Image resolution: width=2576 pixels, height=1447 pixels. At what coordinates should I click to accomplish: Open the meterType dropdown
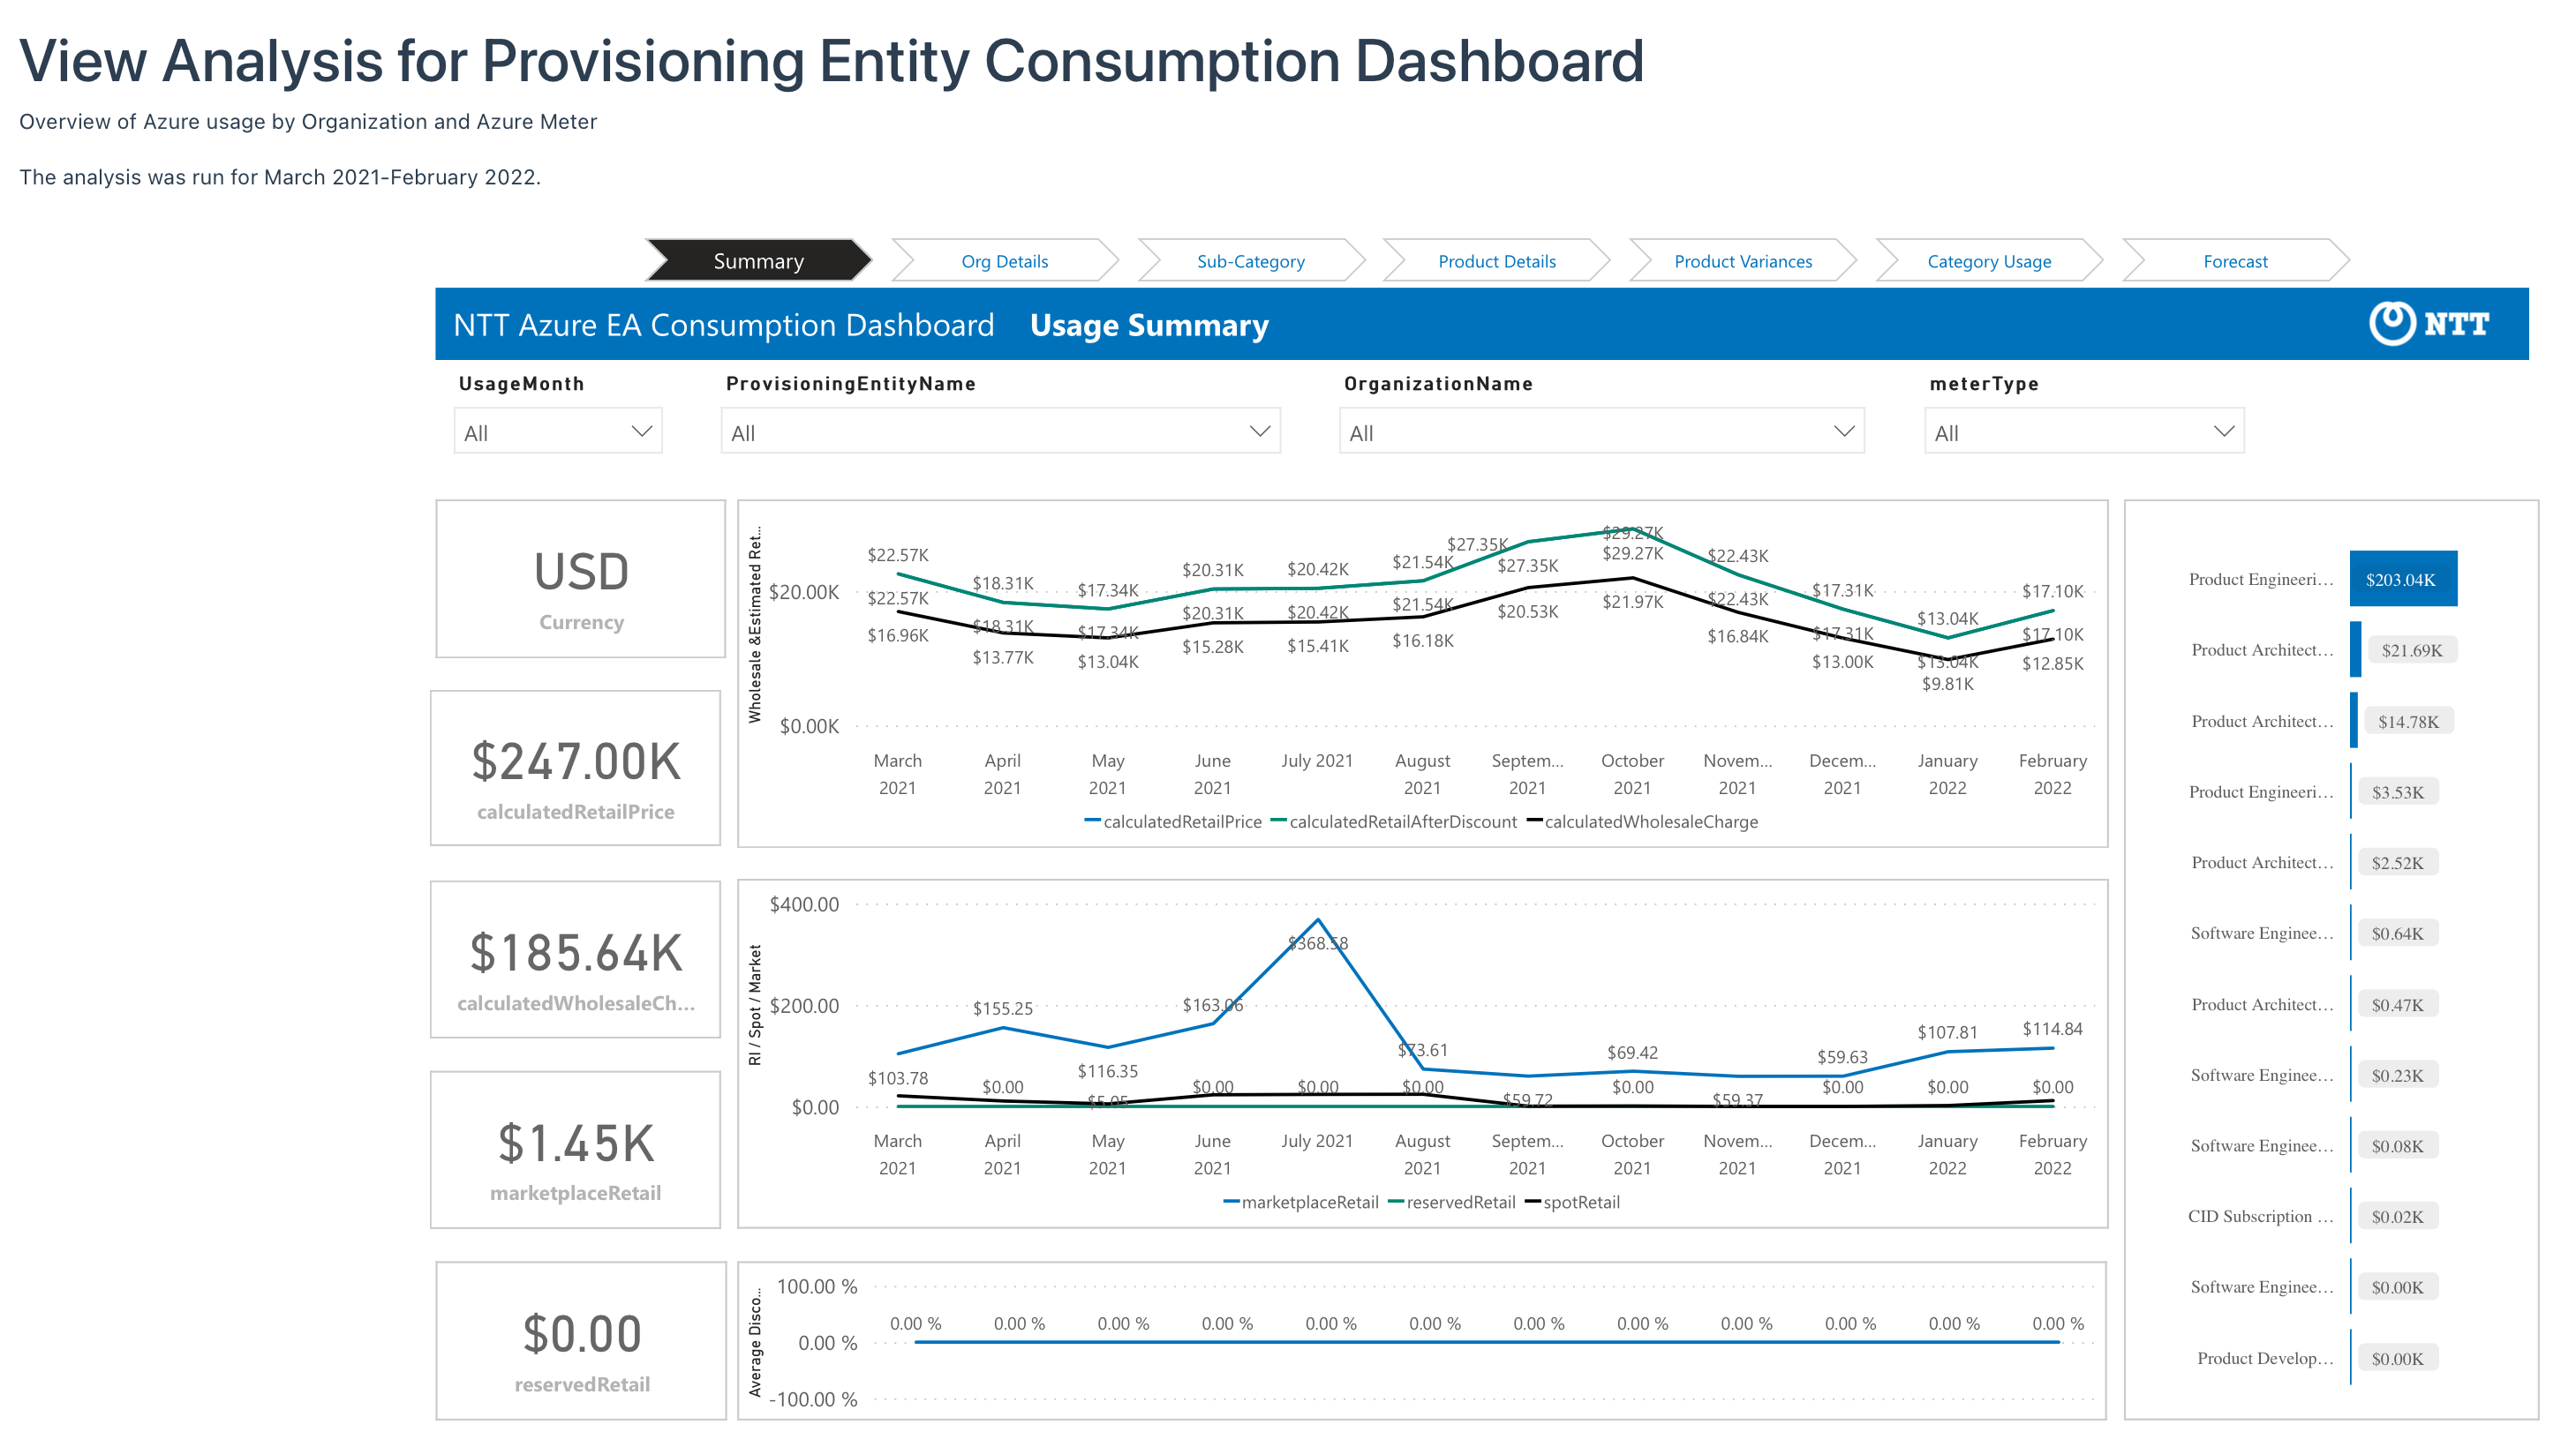[2084, 431]
